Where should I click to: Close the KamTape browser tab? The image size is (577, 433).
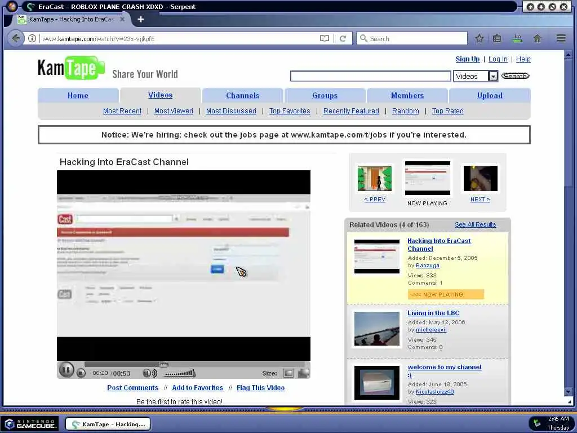122,19
